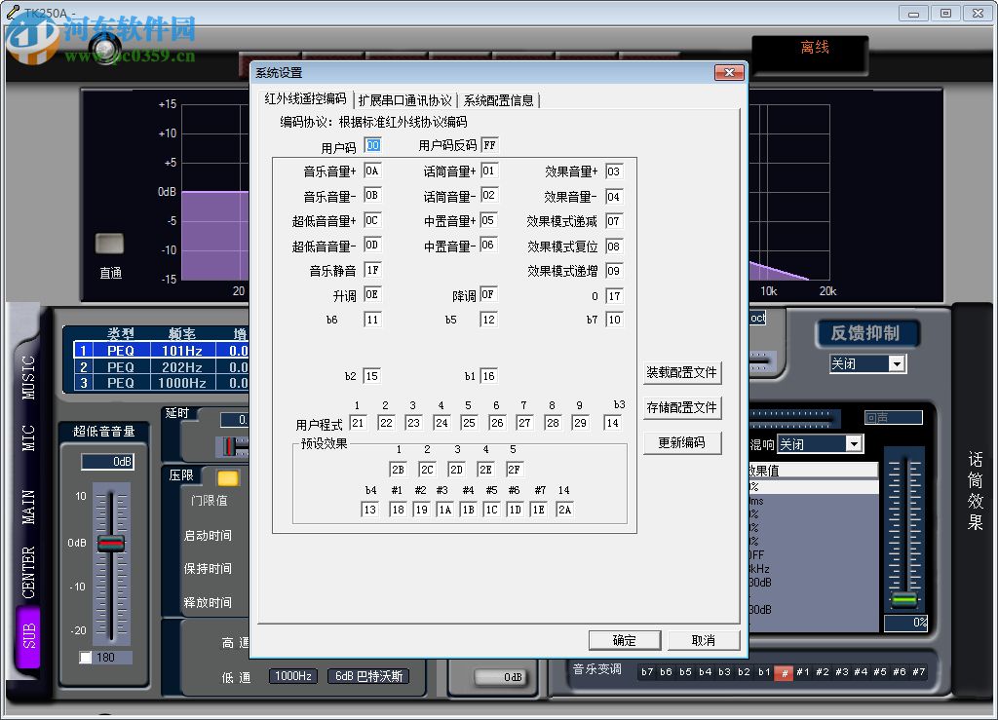Image resolution: width=998 pixels, height=720 pixels.
Task: Click the b7 pitch-down key in 音乐变调
Action: (x=648, y=672)
